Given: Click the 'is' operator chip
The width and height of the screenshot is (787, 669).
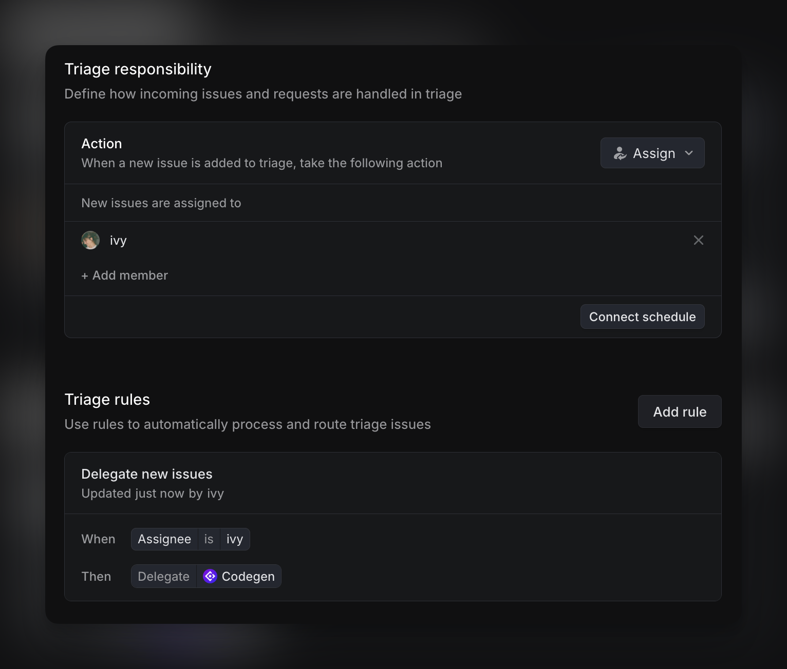Looking at the screenshot, I should (209, 539).
